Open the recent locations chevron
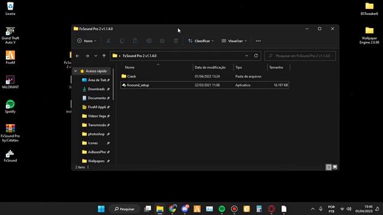This screenshot has height=215, width=383. click(96, 56)
